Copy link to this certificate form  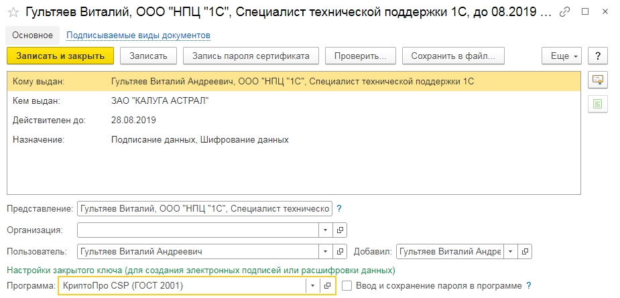click(x=564, y=12)
